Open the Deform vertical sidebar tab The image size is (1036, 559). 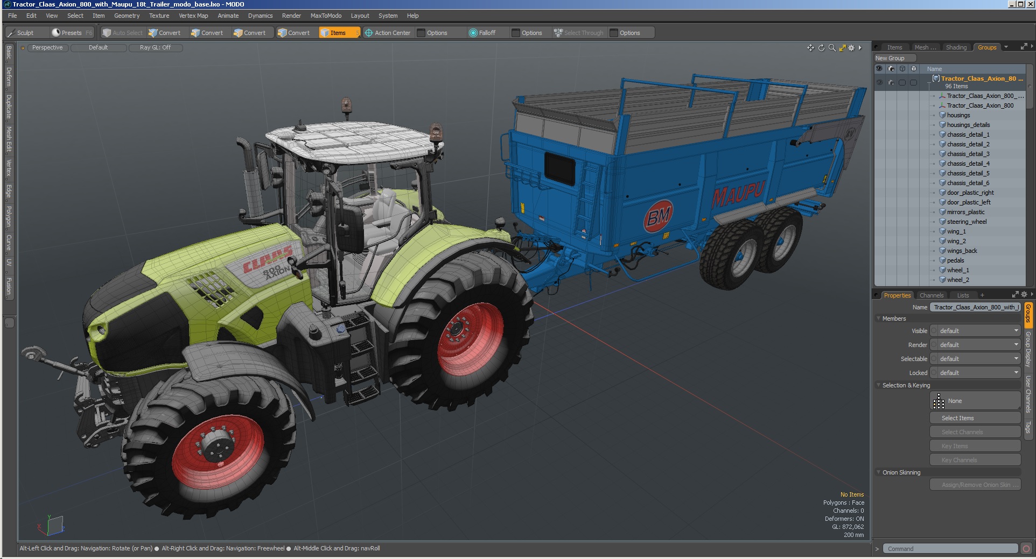pyautogui.click(x=9, y=77)
